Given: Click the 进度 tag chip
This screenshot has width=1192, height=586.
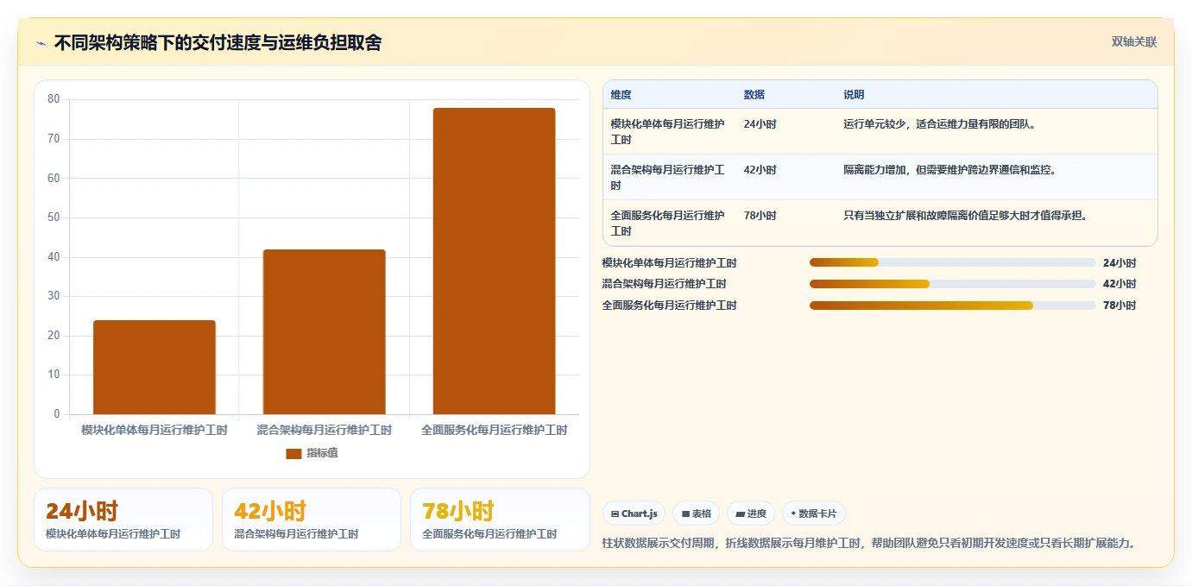Looking at the screenshot, I should [751, 514].
